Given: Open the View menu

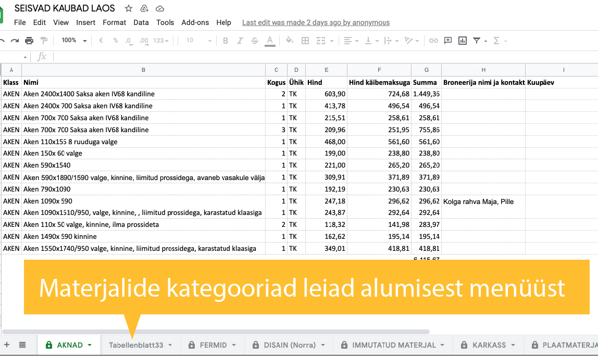Looking at the screenshot, I should (x=60, y=22).
